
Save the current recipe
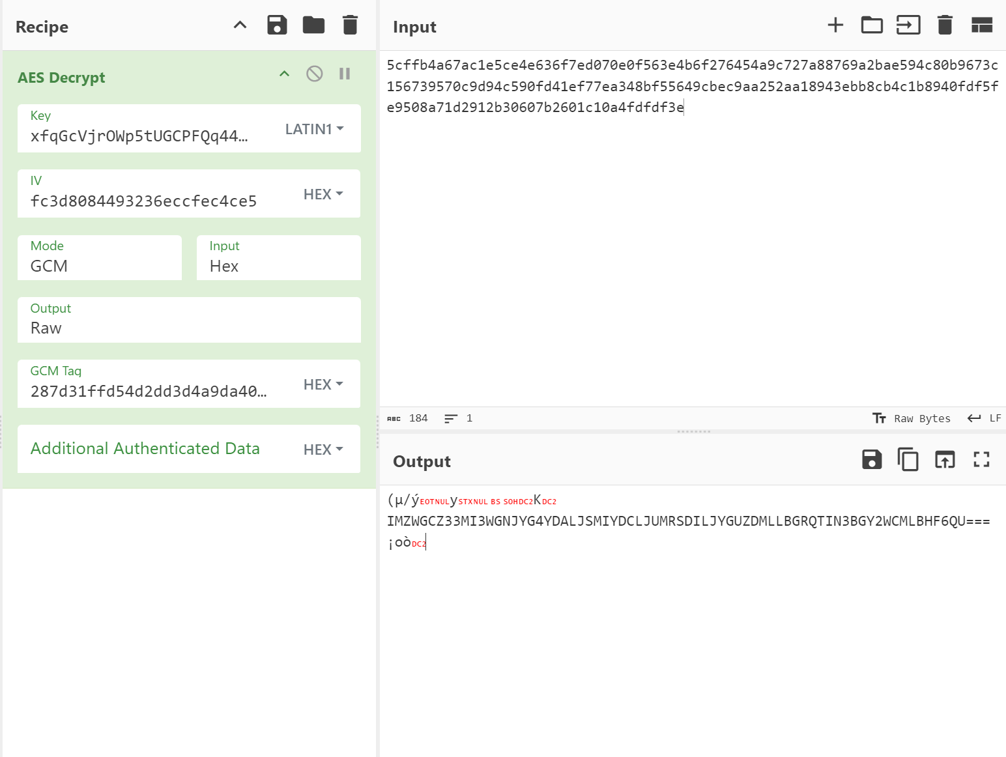277,25
